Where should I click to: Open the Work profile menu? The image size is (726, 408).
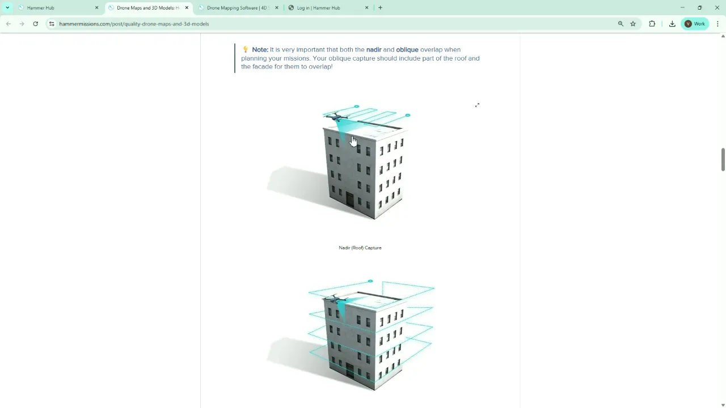(695, 24)
